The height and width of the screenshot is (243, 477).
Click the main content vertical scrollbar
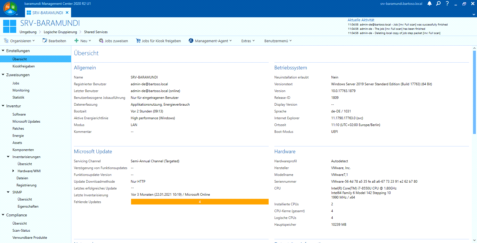point(474,92)
